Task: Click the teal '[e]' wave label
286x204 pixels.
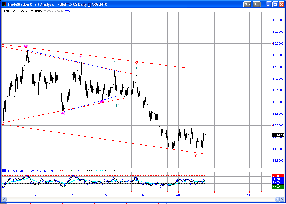Action: coord(136,68)
